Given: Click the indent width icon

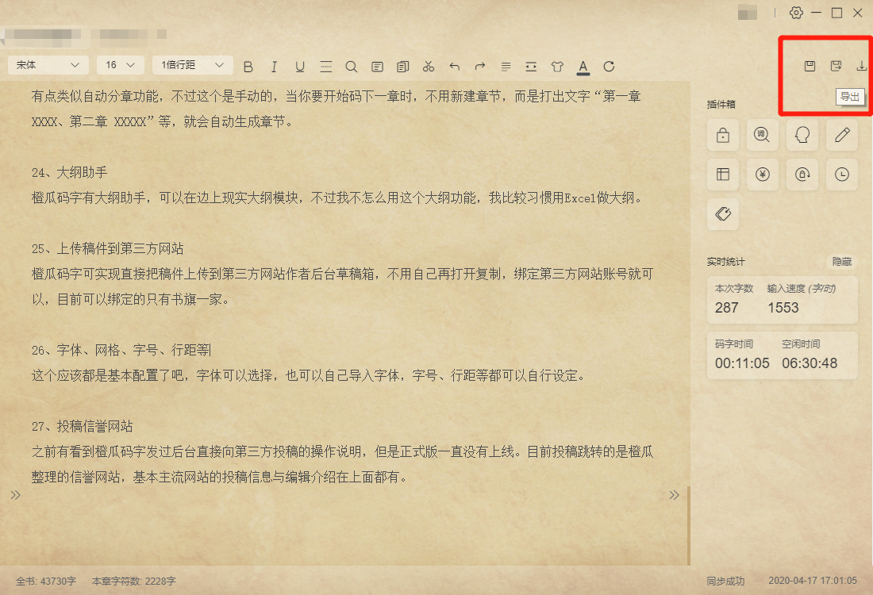Looking at the screenshot, I should [x=531, y=67].
